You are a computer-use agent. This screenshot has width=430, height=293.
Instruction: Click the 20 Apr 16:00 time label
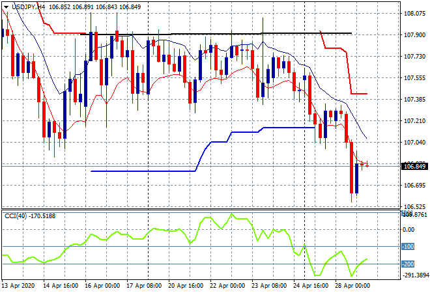click(x=186, y=286)
